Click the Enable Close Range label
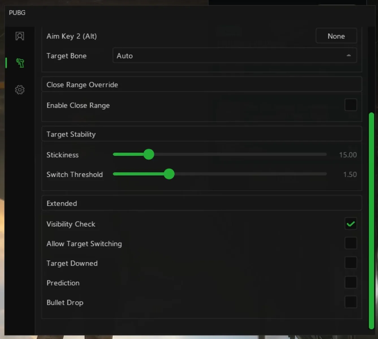 pos(78,105)
